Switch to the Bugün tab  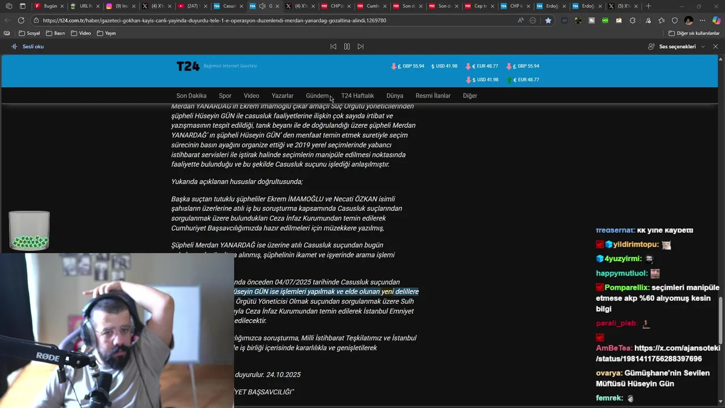coord(50,6)
